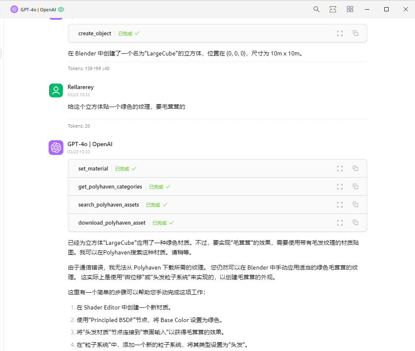Viewport: 415px width, 351px height.
Task: Expand the create_object tool result fullscreen
Action: tap(340, 34)
